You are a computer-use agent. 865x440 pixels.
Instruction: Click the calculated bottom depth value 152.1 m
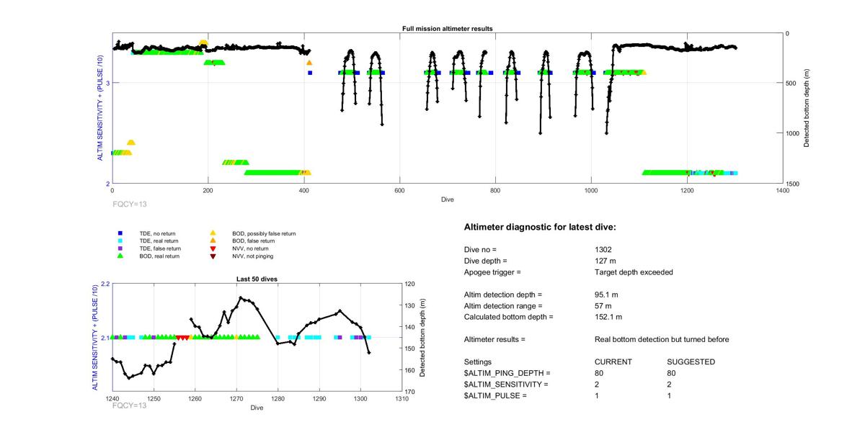[608, 317]
